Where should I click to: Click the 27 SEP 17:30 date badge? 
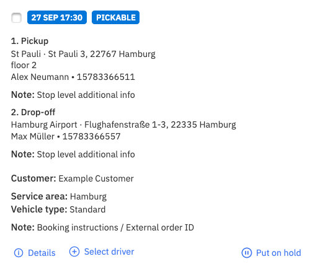[57, 17]
